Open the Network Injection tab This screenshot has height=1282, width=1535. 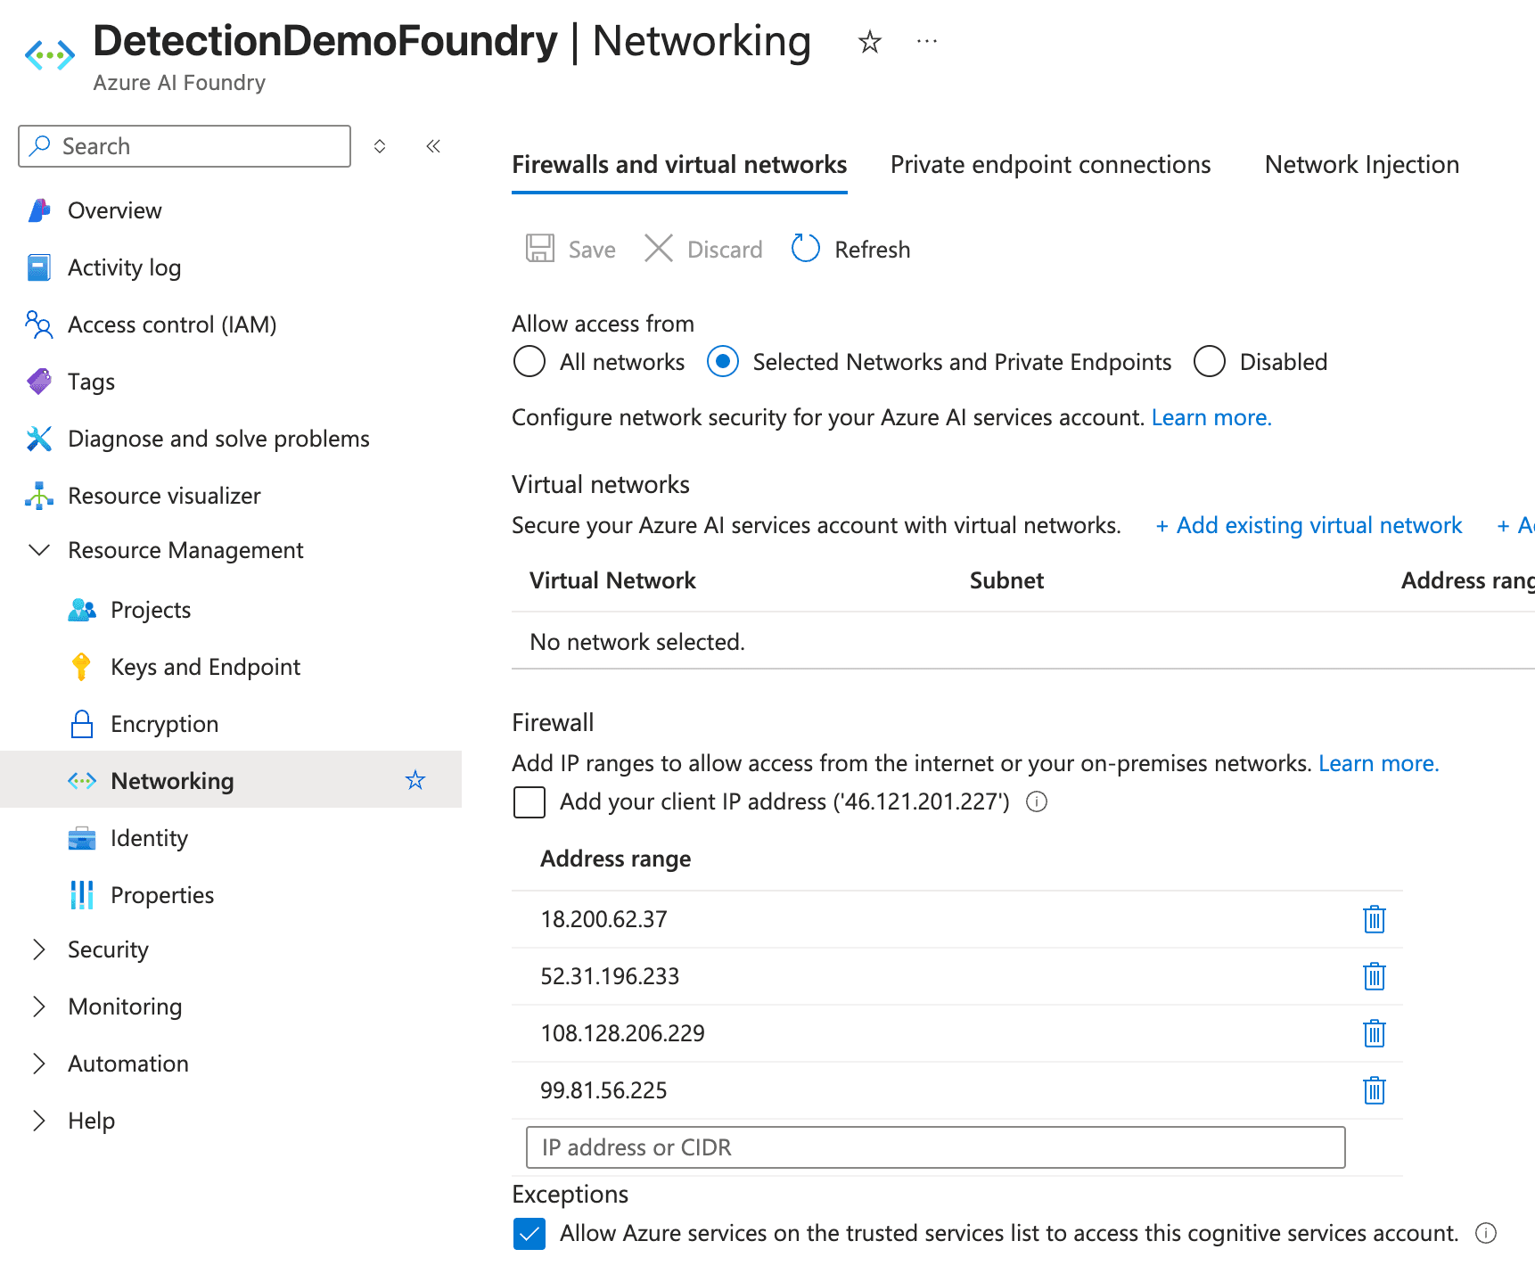click(1361, 165)
